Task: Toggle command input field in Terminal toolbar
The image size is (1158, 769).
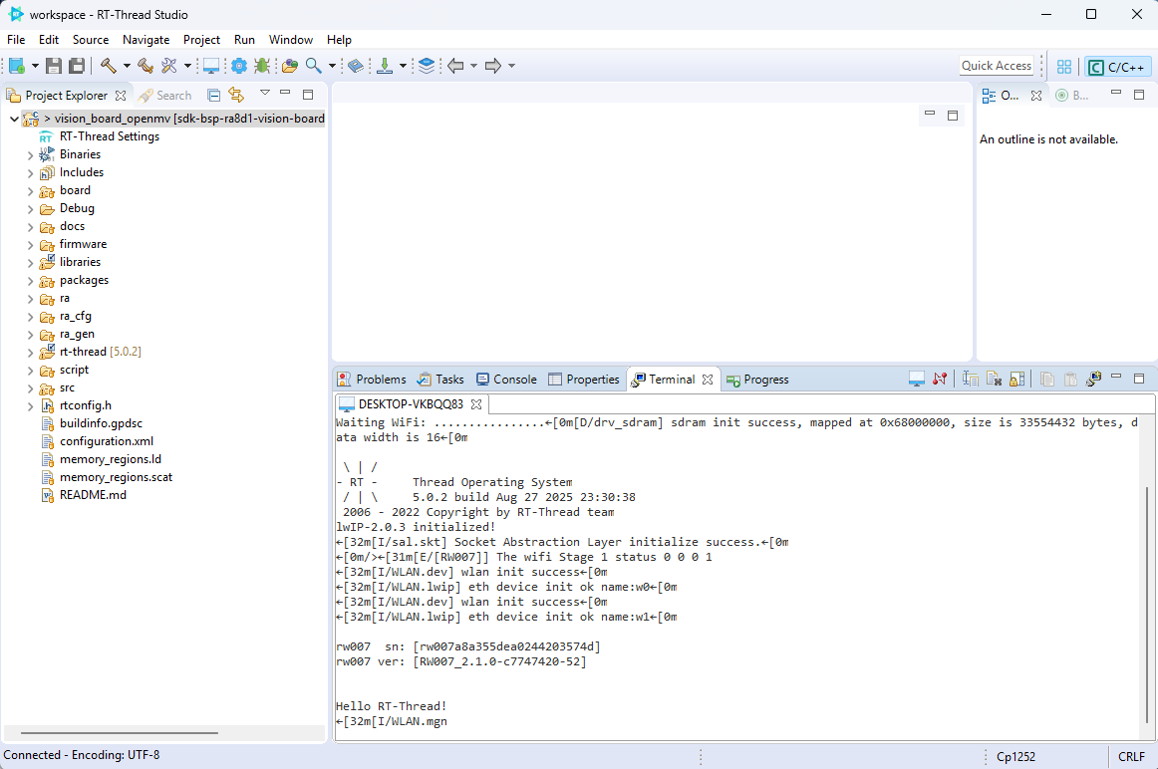Action: click(x=970, y=380)
